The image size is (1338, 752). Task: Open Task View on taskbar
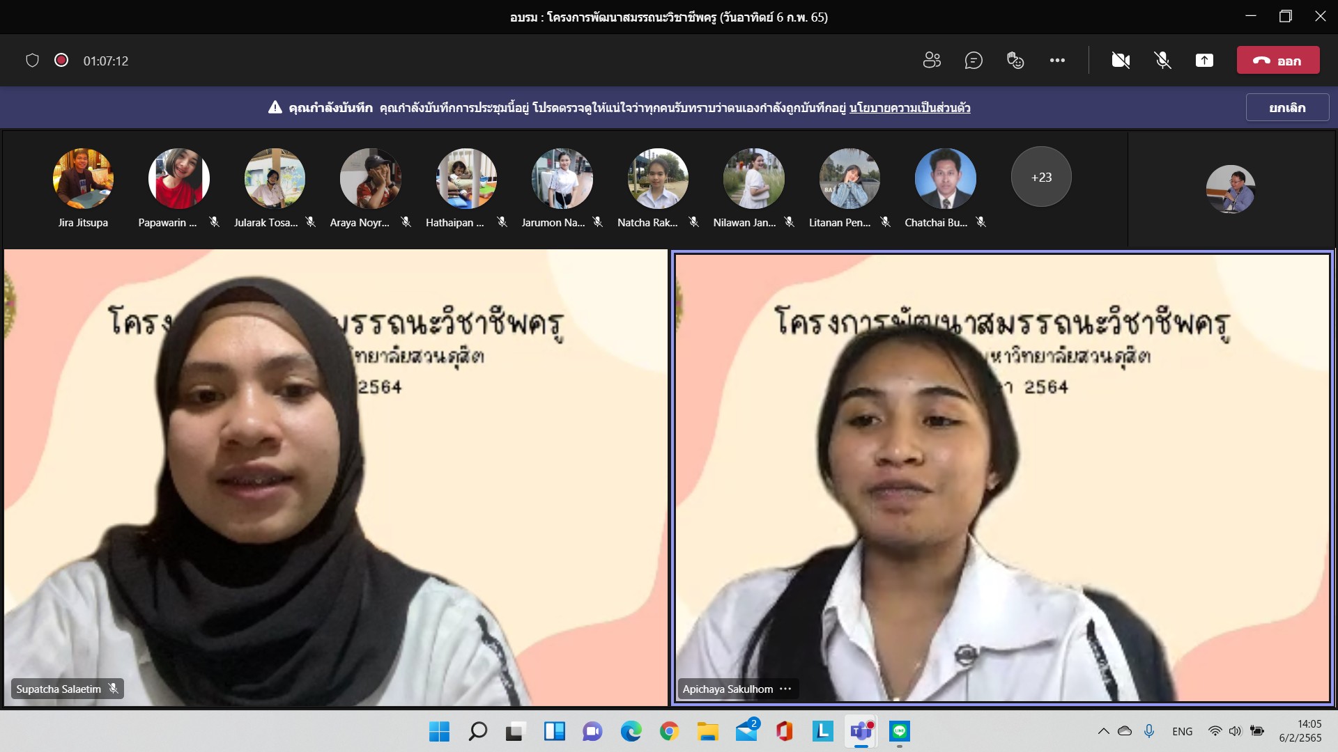coord(516,731)
